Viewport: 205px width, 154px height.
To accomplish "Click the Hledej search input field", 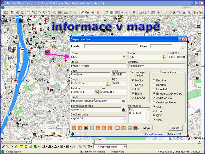I will coord(111,46).
